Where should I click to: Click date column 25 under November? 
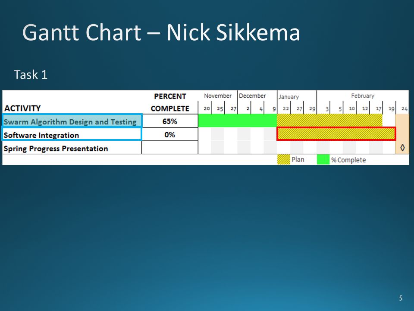(220, 108)
